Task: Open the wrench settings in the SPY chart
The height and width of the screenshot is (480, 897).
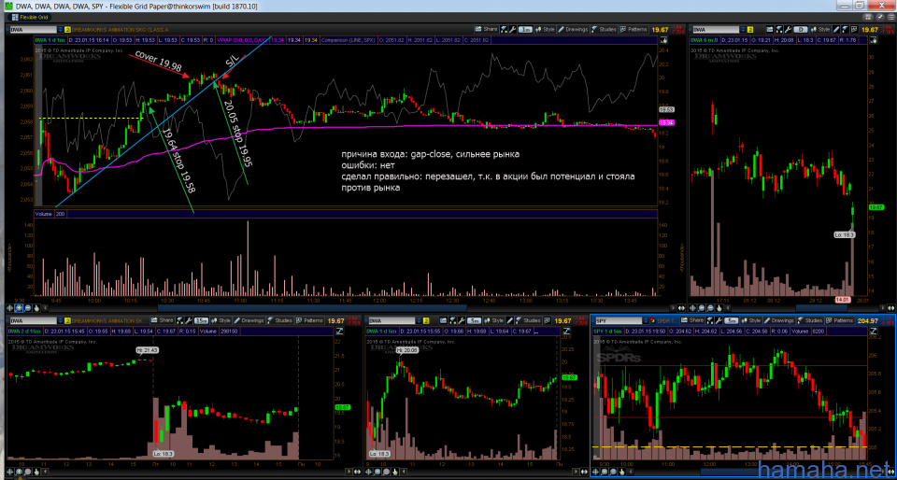Action: 719,320
